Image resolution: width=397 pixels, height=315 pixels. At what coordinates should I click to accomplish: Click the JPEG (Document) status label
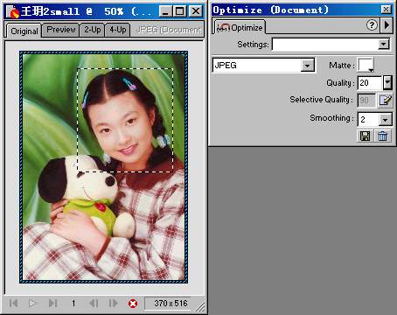coord(169,30)
